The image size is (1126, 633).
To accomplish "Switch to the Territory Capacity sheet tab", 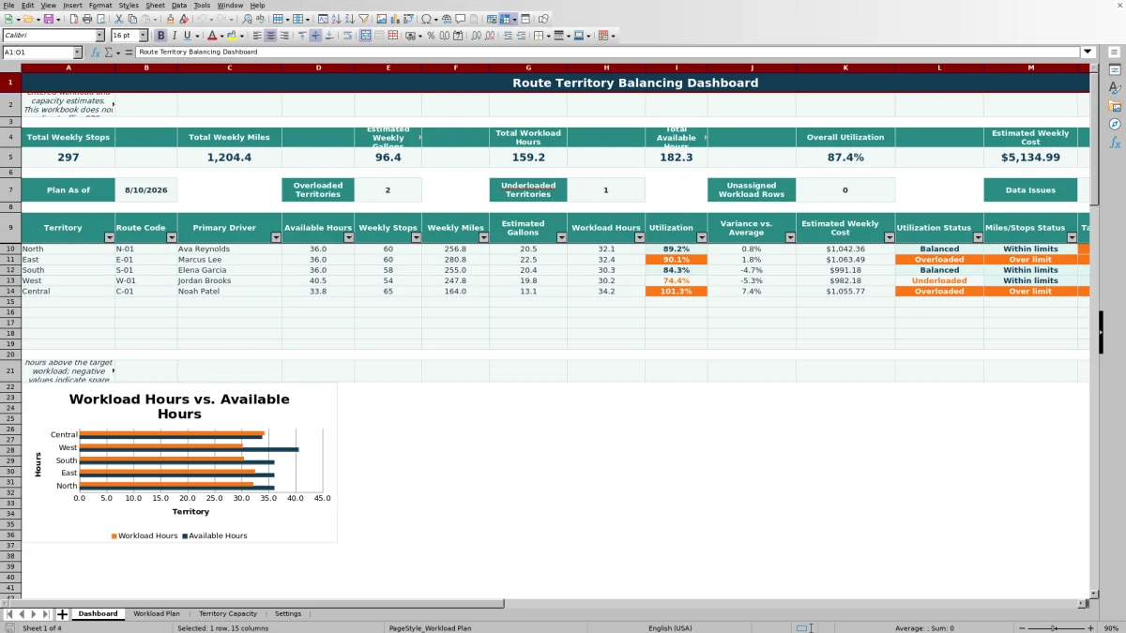I will click(x=228, y=614).
